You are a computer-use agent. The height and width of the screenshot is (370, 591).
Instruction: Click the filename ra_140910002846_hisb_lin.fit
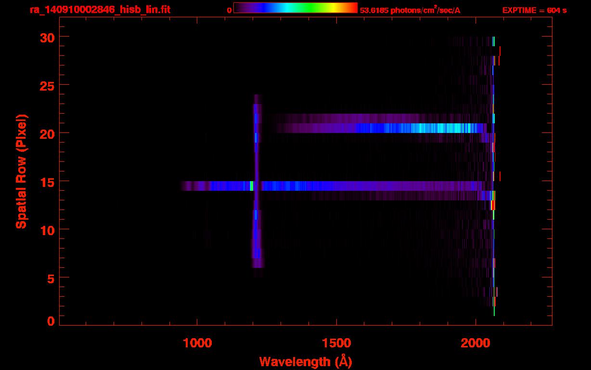(x=100, y=10)
